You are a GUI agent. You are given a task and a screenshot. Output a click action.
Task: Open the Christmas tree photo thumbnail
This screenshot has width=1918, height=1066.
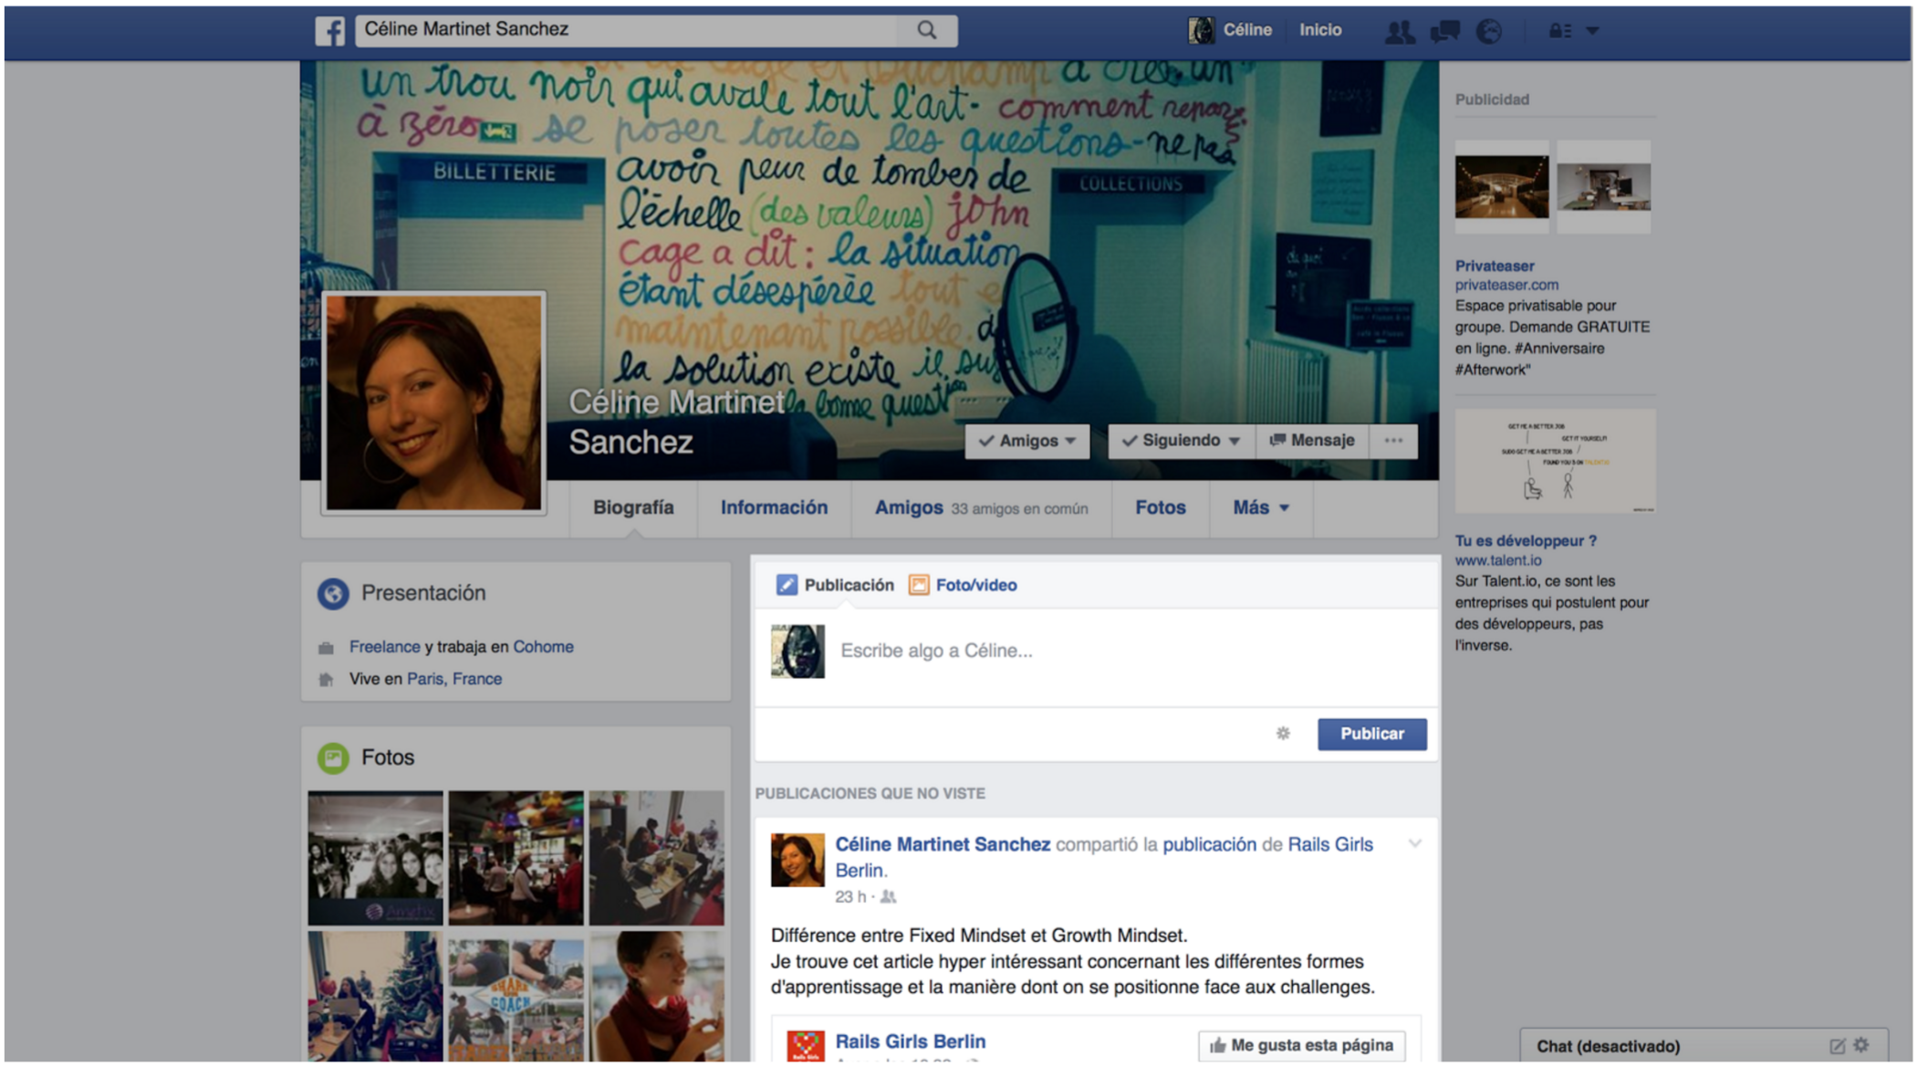coord(375,997)
